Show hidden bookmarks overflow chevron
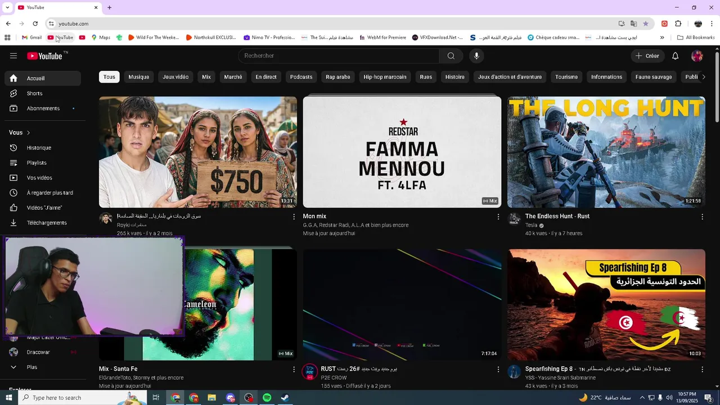 point(662,38)
